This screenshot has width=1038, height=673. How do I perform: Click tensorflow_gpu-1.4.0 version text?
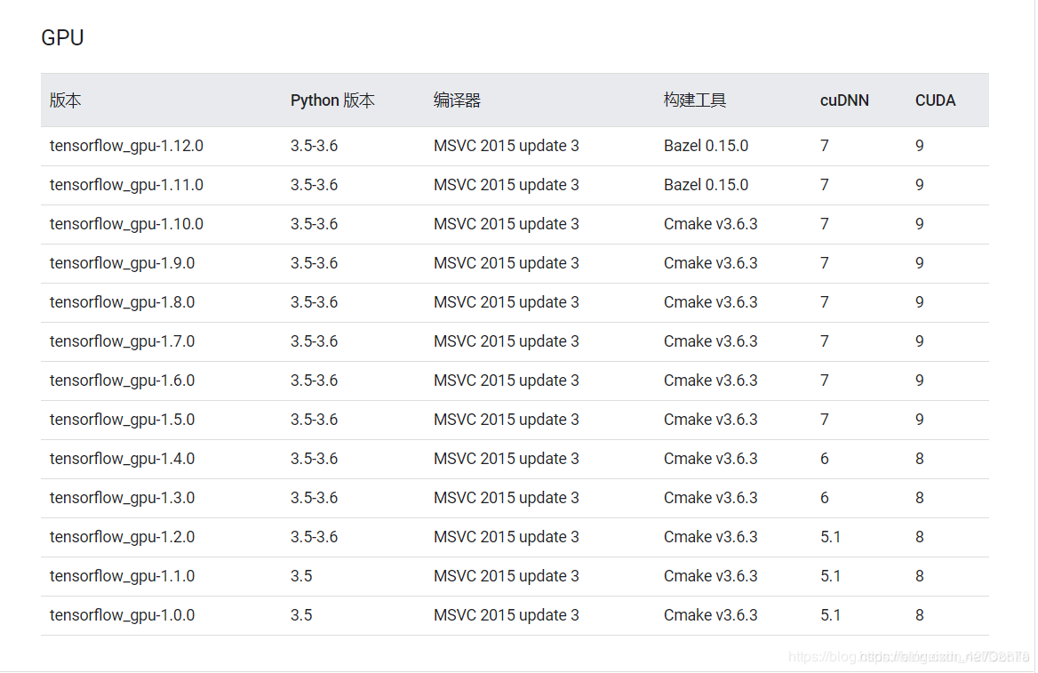(x=122, y=459)
